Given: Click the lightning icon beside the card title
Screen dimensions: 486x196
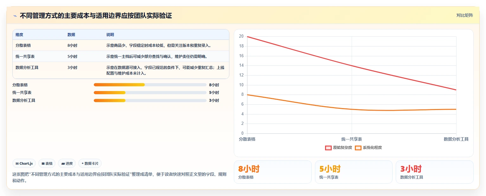Looking at the screenshot, I should (15, 16).
